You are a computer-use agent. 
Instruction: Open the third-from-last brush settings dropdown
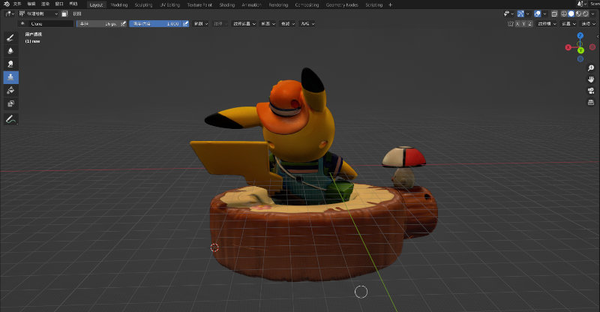(x=268, y=24)
